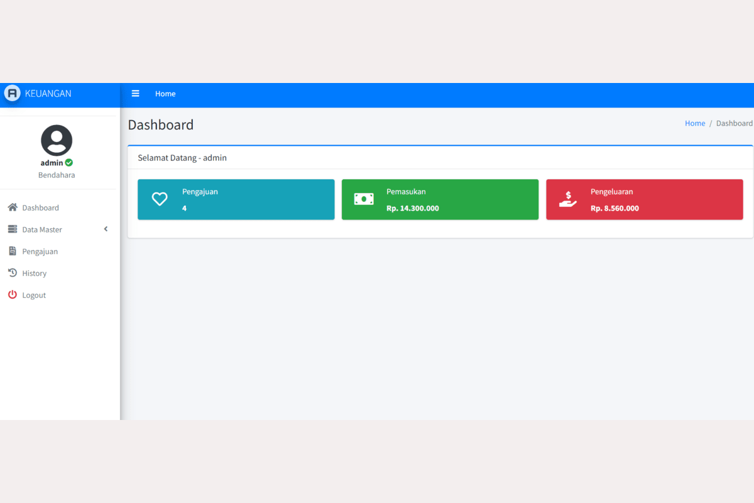Click the admin user avatar icon
Image resolution: width=754 pixels, height=503 pixels.
click(x=57, y=140)
